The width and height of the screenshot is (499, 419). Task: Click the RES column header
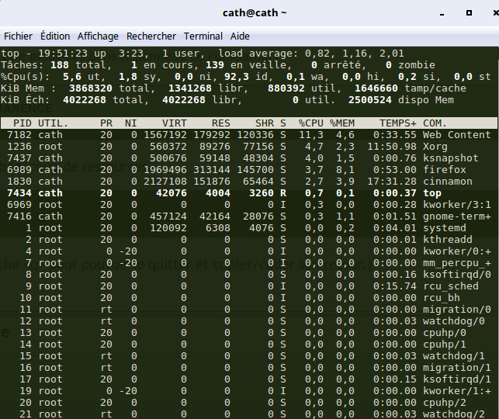tap(221, 123)
